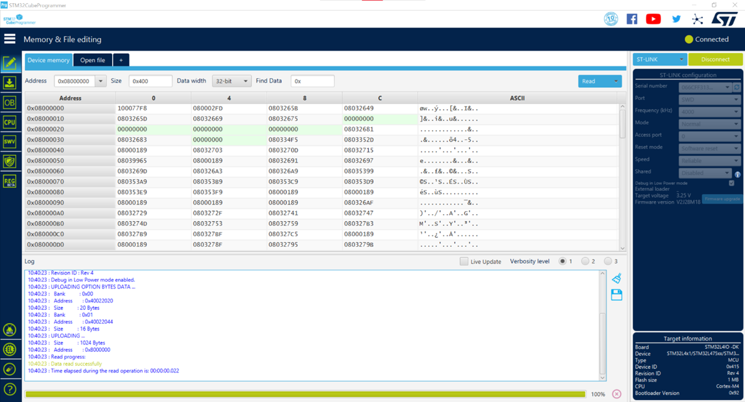Switch to the Open file tab
Screen dimensions: 745x402
click(x=93, y=60)
